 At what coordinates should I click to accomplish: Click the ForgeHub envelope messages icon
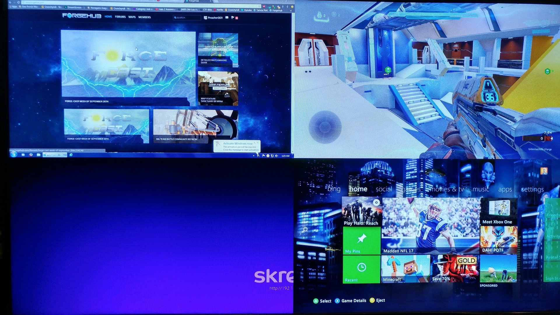point(227,17)
